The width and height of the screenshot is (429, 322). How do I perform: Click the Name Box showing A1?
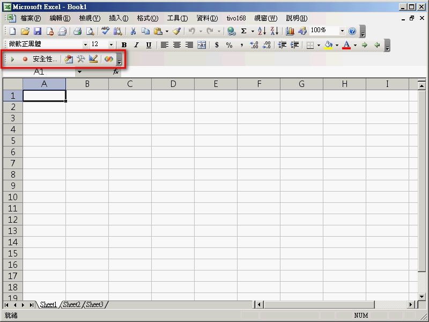39,72
